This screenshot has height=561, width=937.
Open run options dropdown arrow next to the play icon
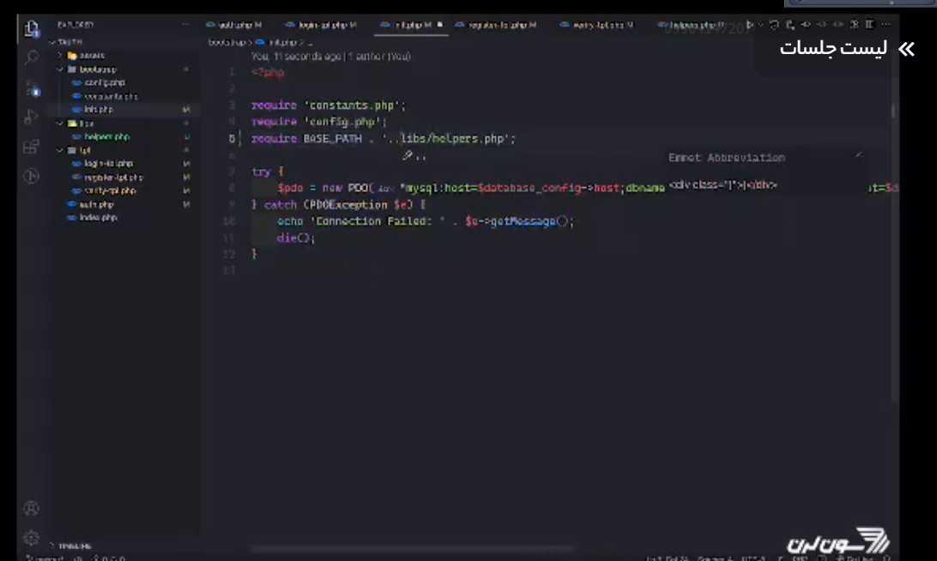click(760, 25)
